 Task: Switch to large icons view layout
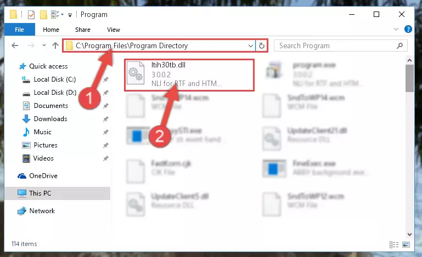point(406,244)
